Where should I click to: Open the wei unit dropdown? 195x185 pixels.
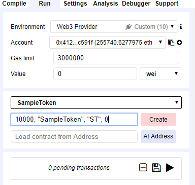pos(160,73)
